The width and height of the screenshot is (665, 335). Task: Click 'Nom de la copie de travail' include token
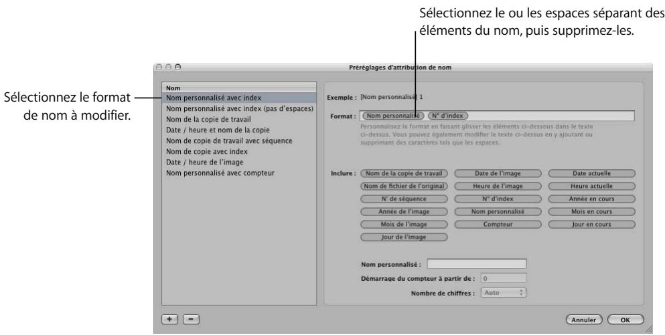(404, 173)
